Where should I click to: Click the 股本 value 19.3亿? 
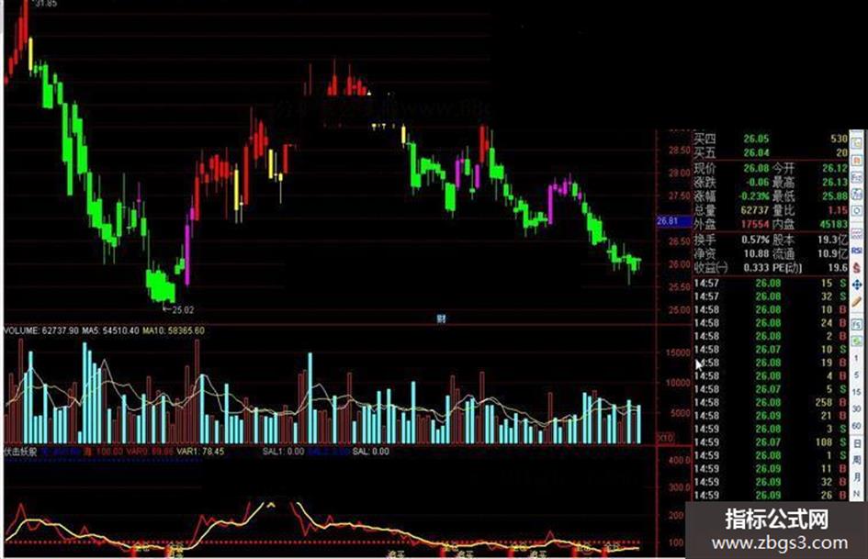[832, 240]
